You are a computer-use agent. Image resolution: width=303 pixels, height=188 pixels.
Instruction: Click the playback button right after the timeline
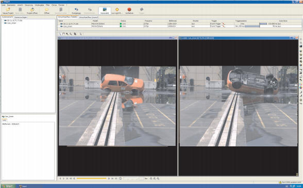point(109,179)
